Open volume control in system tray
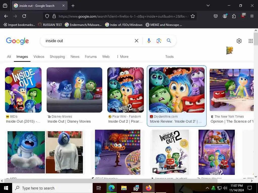The width and height of the screenshot is (258, 193). click(225, 188)
